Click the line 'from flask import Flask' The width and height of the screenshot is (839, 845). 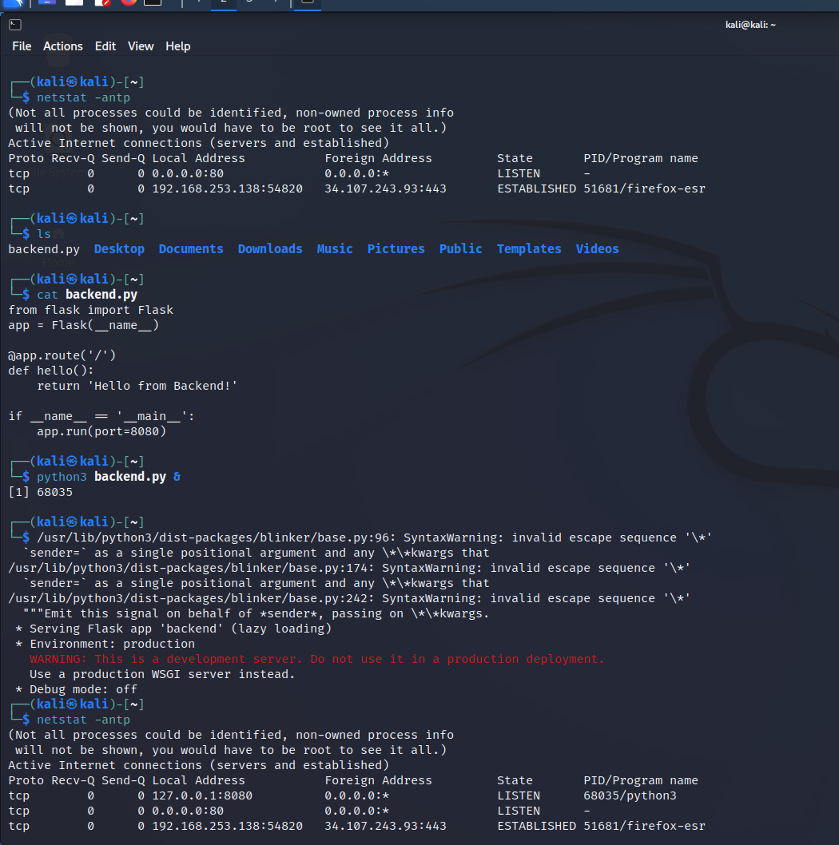click(90, 310)
